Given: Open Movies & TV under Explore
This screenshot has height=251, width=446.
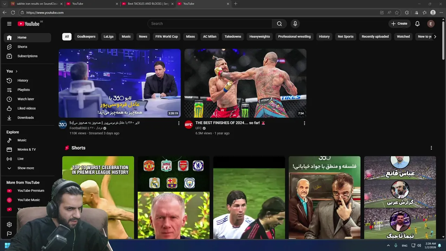Looking at the screenshot, I should 27,150.
